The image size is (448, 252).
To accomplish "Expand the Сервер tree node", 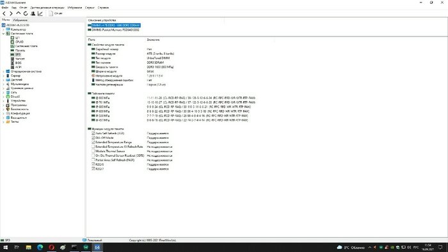I will 3,75.
